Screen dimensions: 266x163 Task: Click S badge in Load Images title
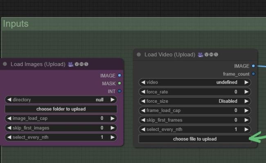[86, 64]
